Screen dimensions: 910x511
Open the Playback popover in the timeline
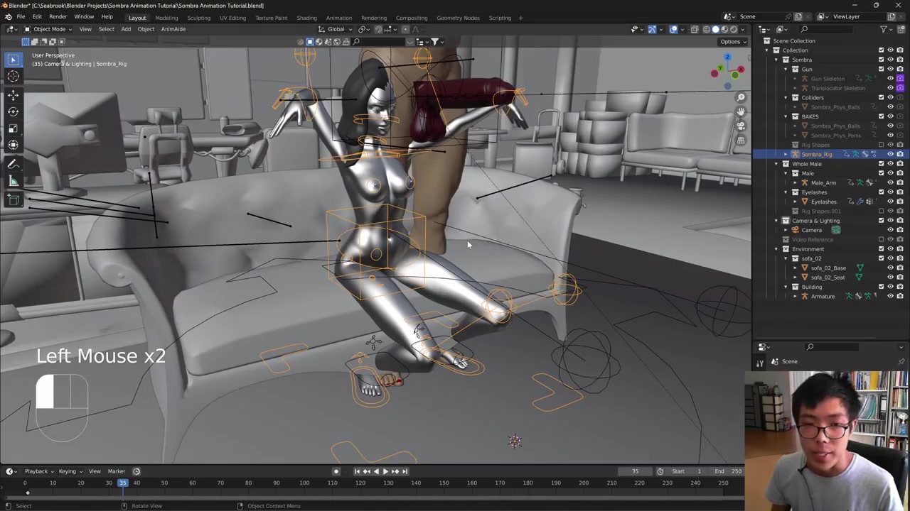(x=36, y=471)
